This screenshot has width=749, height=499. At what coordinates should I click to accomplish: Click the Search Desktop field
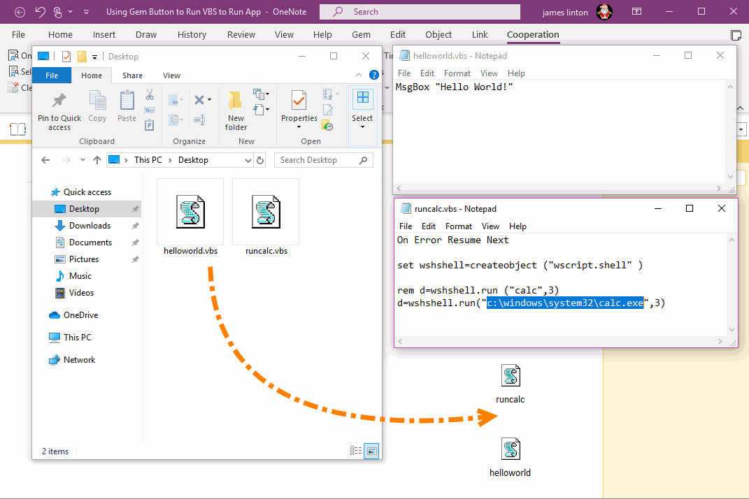coord(323,160)
